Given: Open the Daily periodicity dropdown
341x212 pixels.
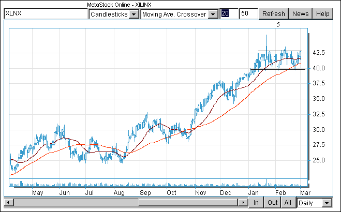Looking at the screenshot, I should [x=327, y=203].
